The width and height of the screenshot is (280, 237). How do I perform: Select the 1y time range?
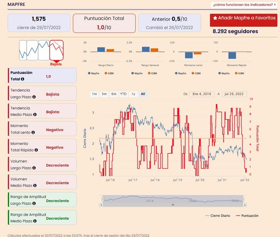[133, 94]
